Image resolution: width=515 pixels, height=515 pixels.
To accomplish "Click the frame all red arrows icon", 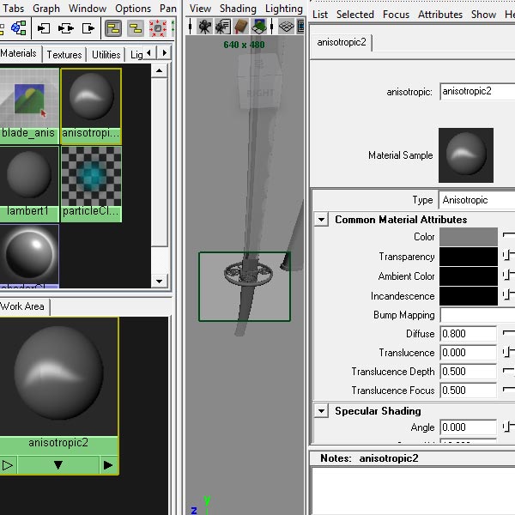I will [x=158, y=28].
